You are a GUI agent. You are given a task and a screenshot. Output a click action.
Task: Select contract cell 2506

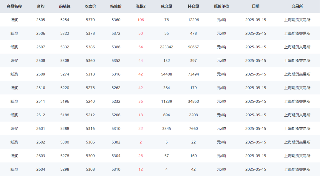[x=41, y=33]
